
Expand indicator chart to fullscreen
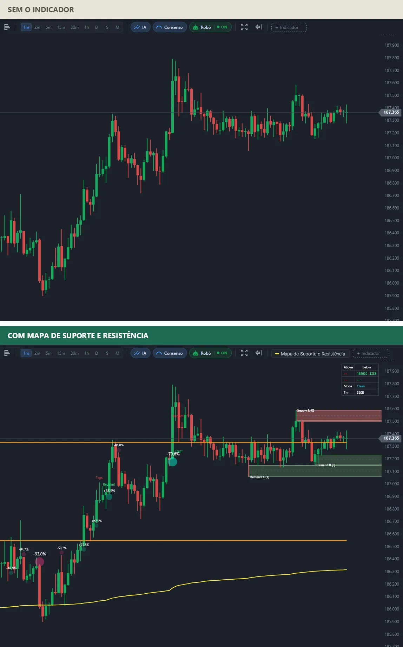click(x=244, y=353)
